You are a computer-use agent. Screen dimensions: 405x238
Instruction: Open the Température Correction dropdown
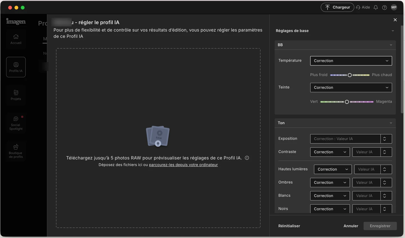pos(351,61)
